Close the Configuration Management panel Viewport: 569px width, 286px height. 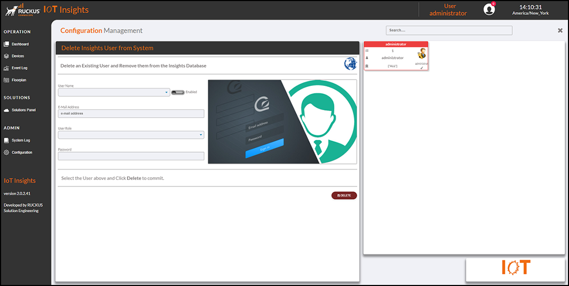point(560,31)
